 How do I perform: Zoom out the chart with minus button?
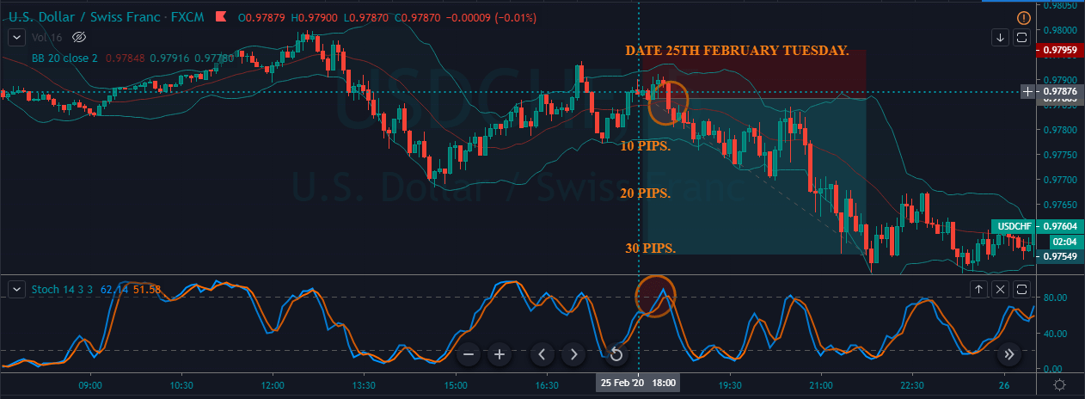pyautogui.click(x=469, y=353)
